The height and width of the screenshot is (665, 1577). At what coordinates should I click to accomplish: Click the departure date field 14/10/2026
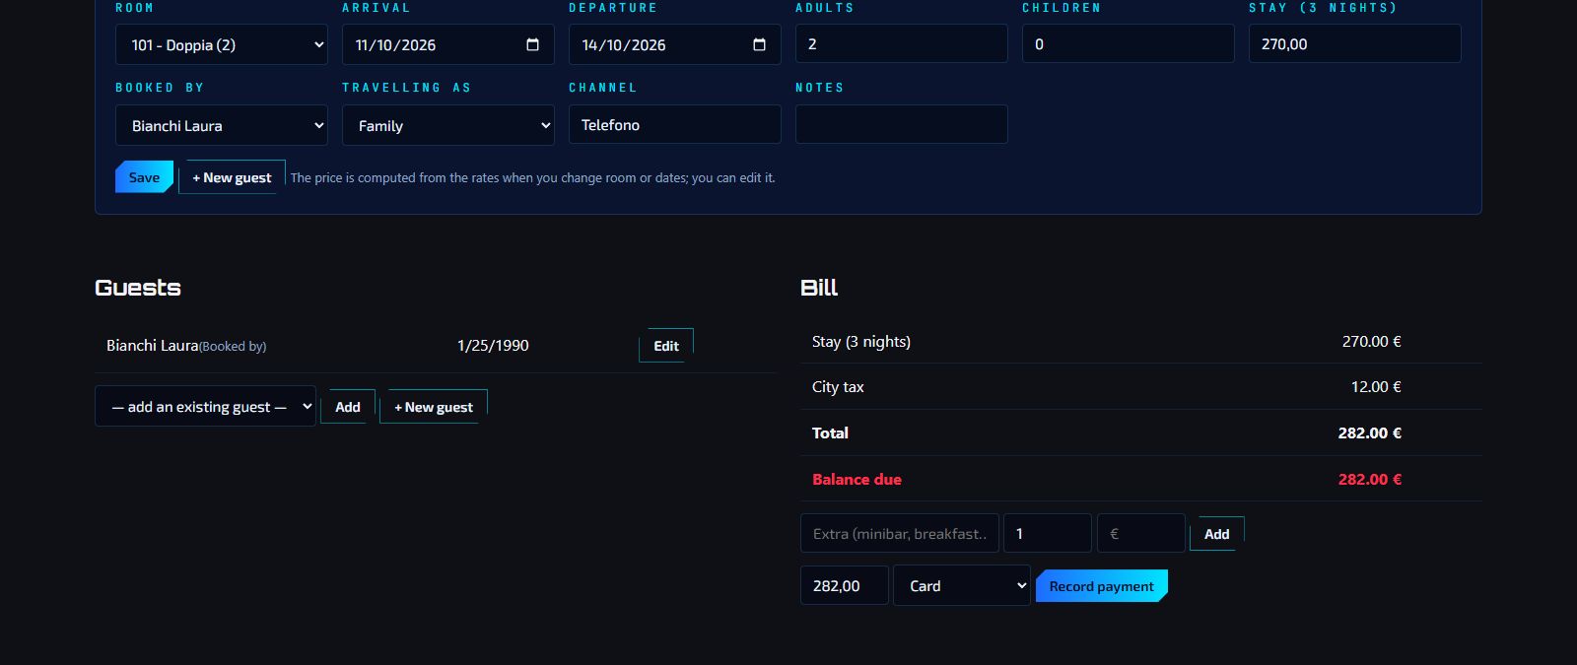pyautogui.click(x=675, y=44)
